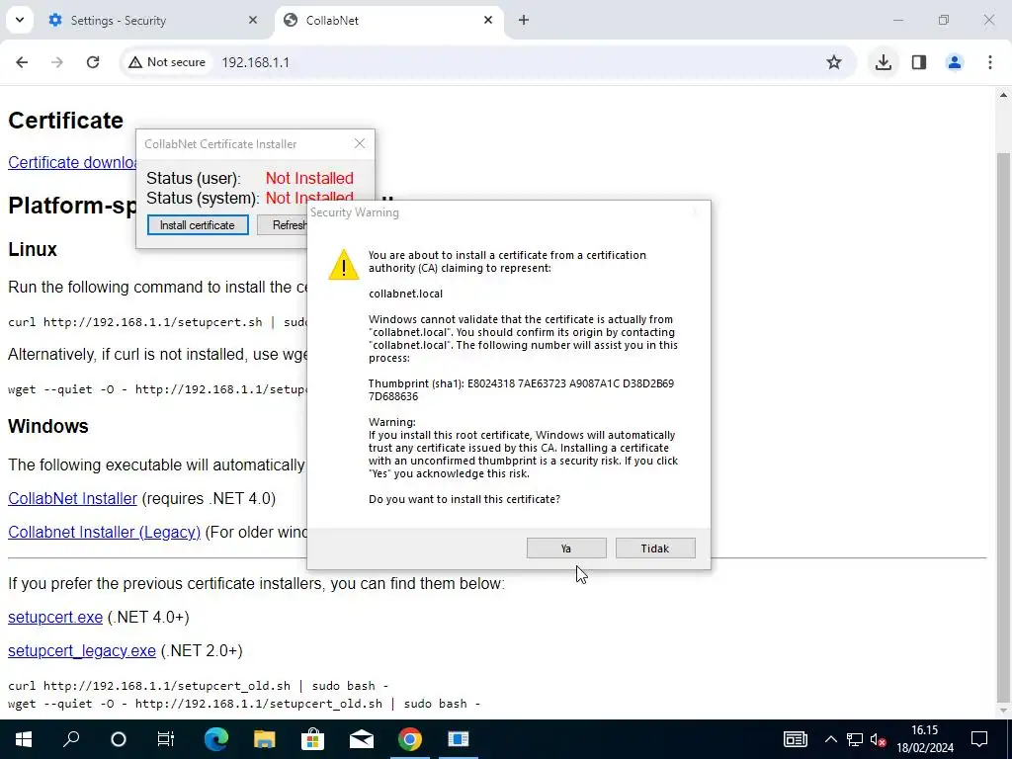This screenshot has height=759, width=1012.
Task: Open tab search chevron at top-left
Action: [x=20, y=20]
